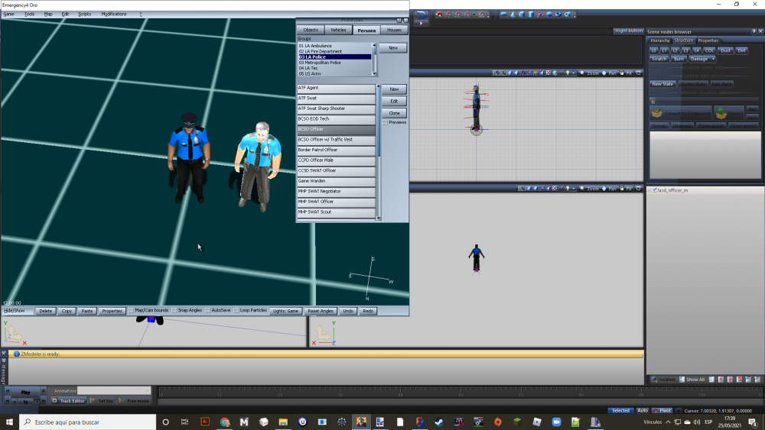
Task: Maximize the upper viewport with square icon
Action: 639,73
